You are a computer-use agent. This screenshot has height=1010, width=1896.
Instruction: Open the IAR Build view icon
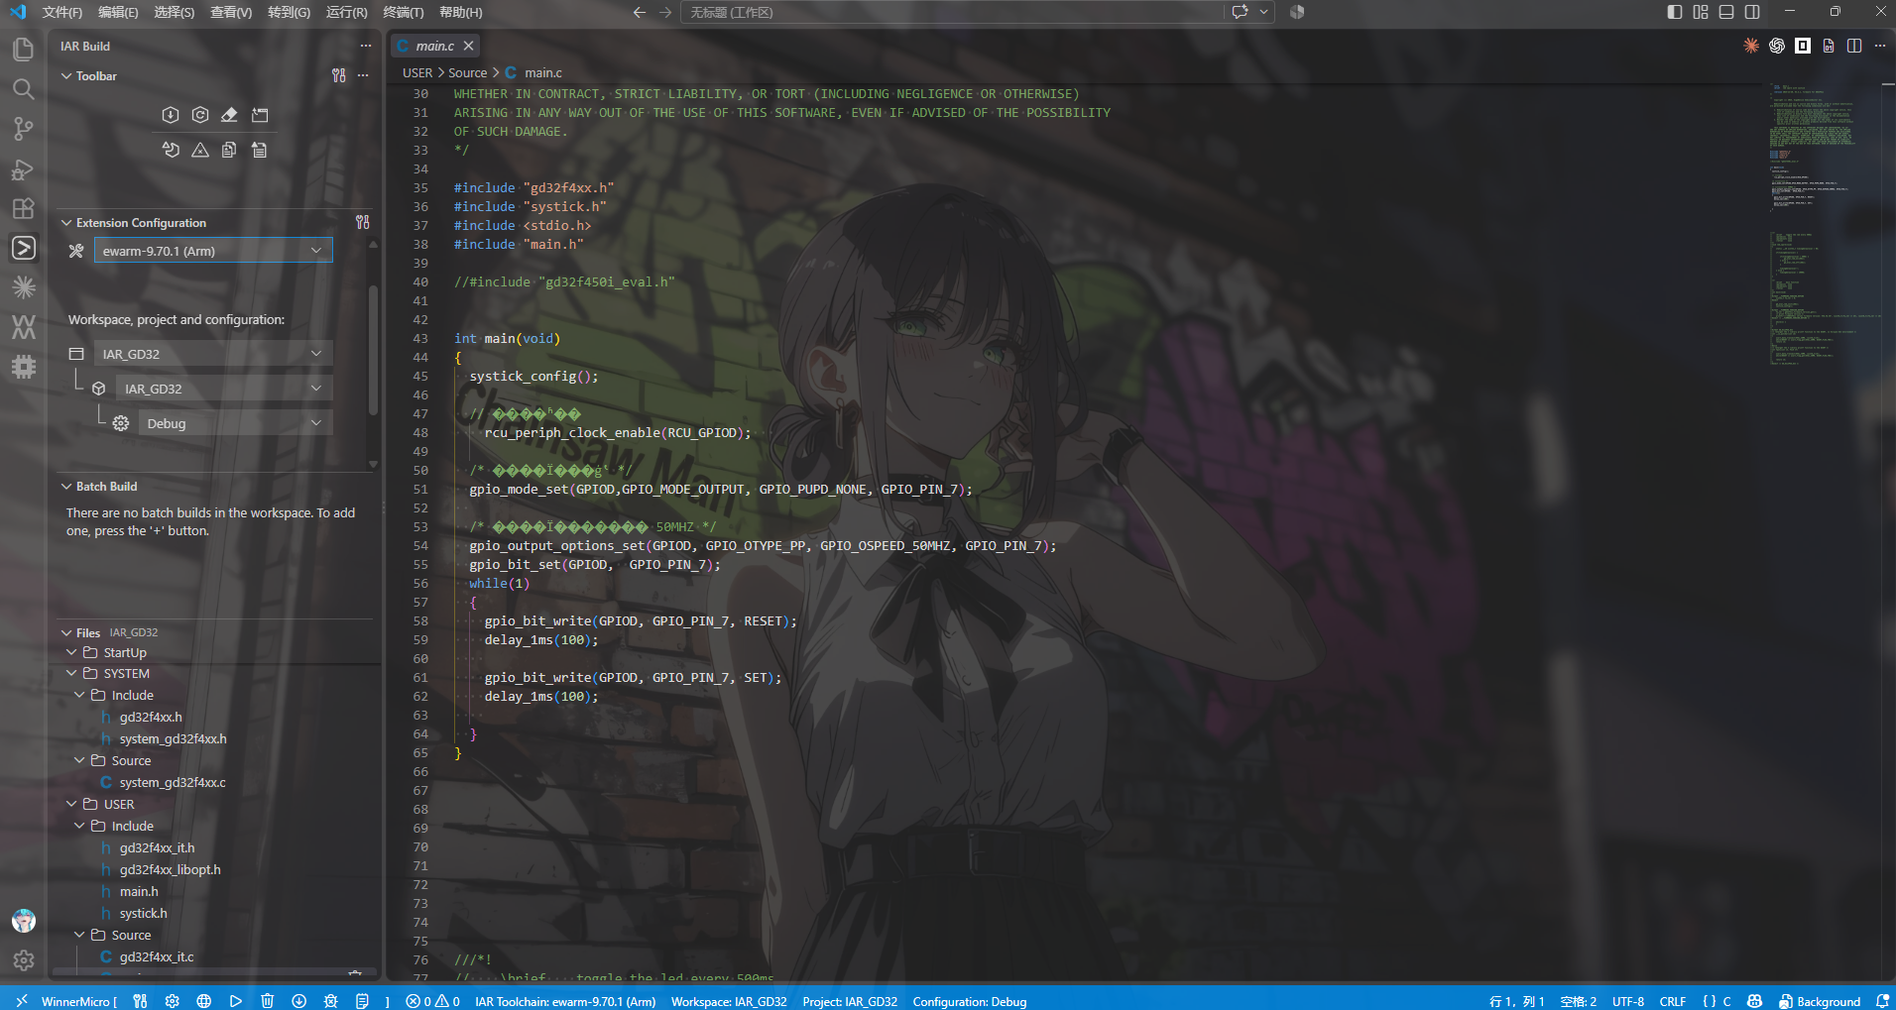tap(23, 248)
